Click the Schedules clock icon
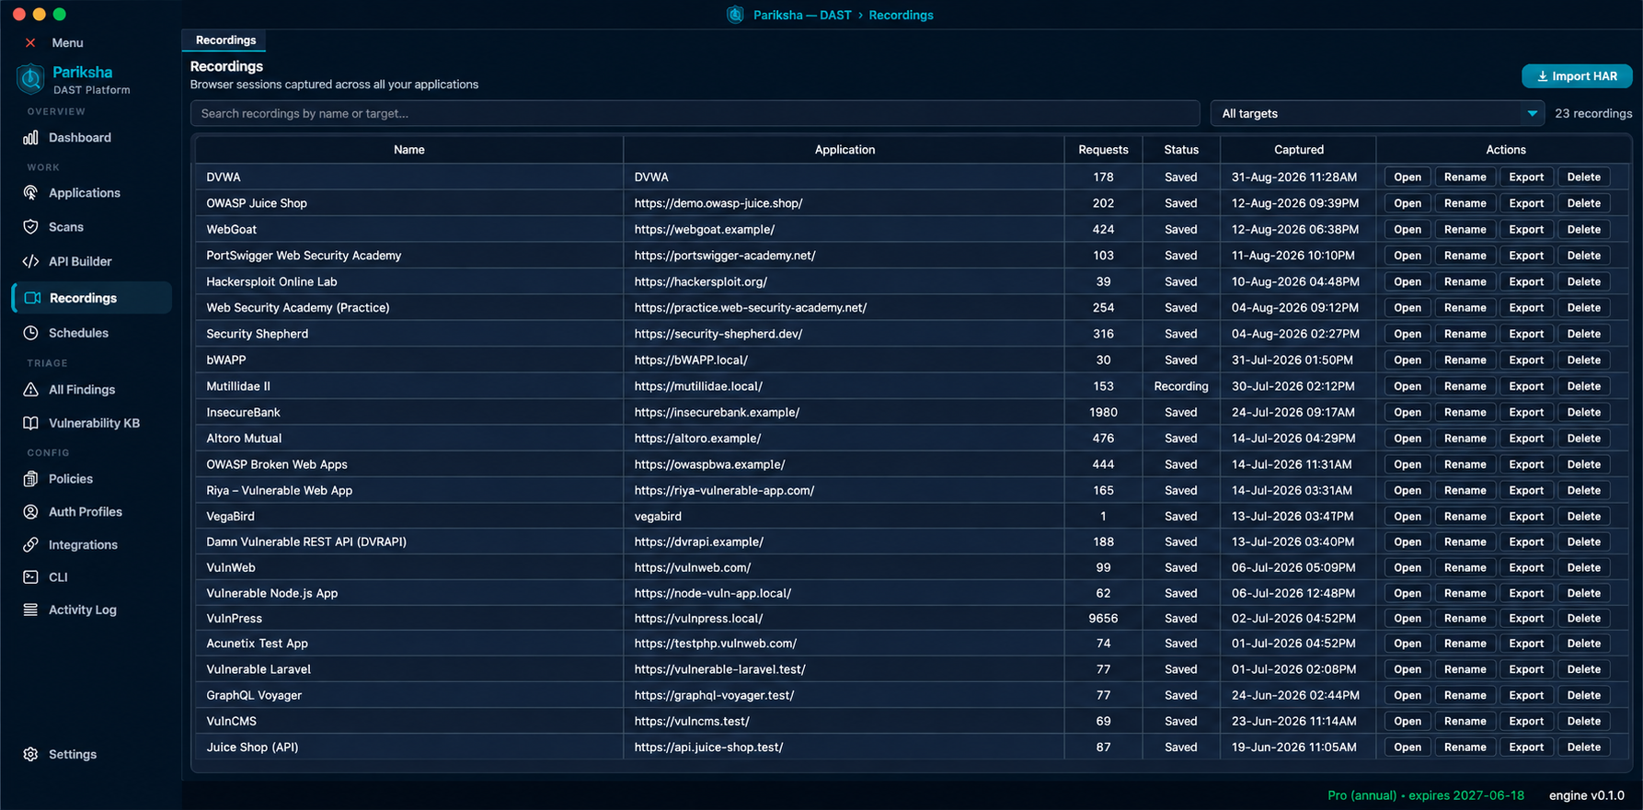Screen dimensions: 1643x810 30,333
